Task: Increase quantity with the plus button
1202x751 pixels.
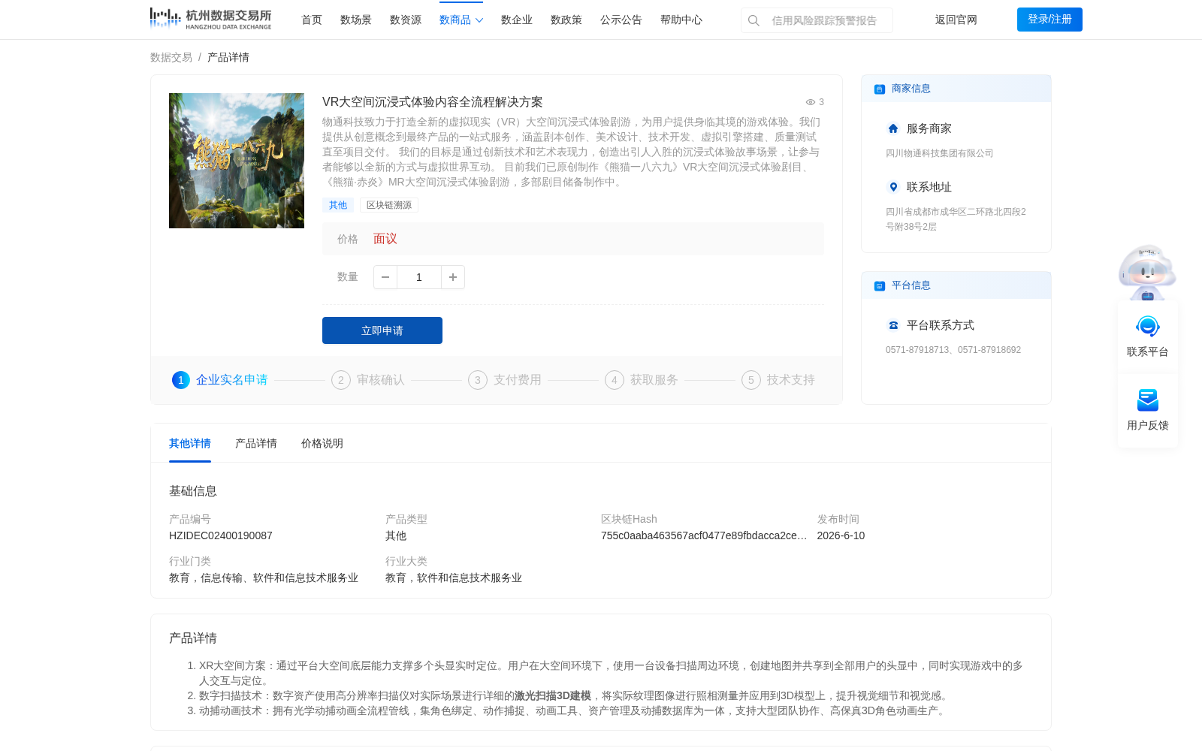Action: click(453, 277)
